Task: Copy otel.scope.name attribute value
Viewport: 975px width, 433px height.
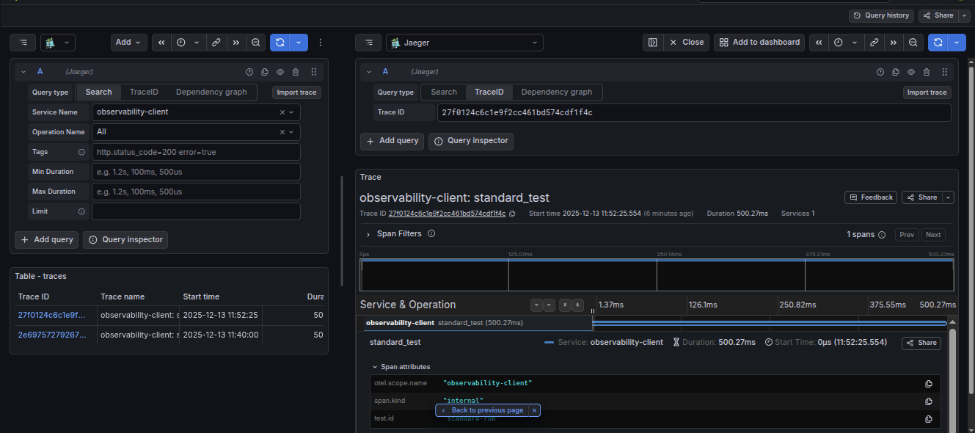Action: coord(929,384)
